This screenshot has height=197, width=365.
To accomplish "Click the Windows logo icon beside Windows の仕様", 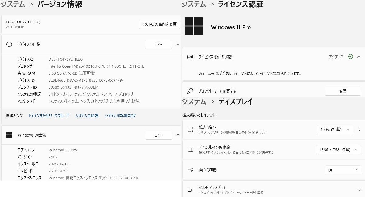I will (x=9, y=135).
